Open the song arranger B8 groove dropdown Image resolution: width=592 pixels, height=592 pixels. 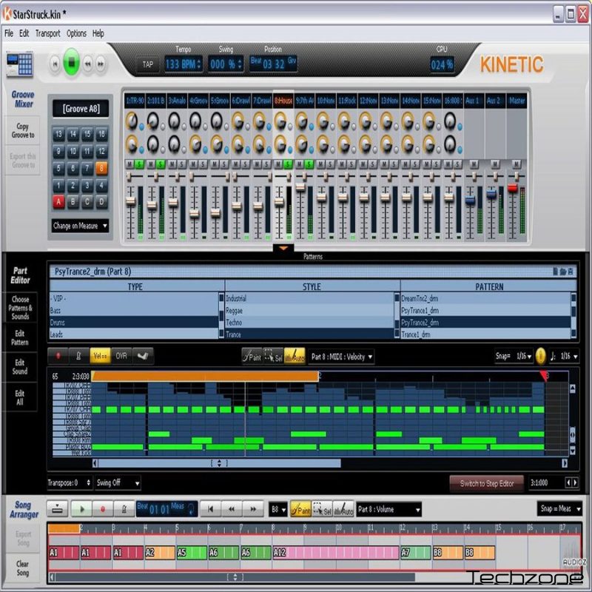[x=278, y=509]
